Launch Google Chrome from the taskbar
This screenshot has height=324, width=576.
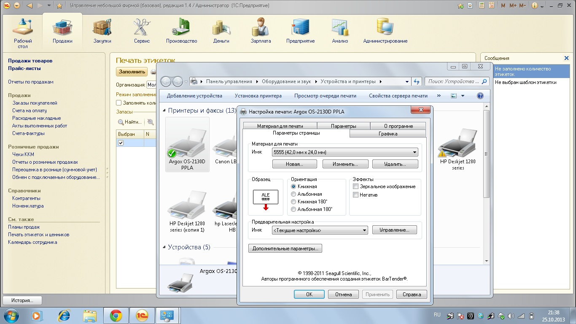[116, 316]
